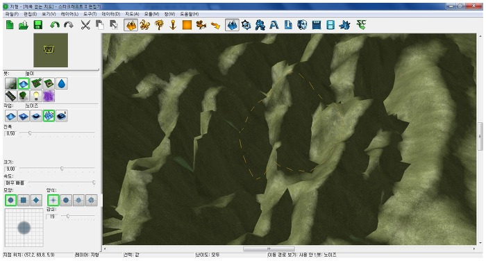
Task: Select the orange square Regions icon
Action: click(x=187, y=25)
